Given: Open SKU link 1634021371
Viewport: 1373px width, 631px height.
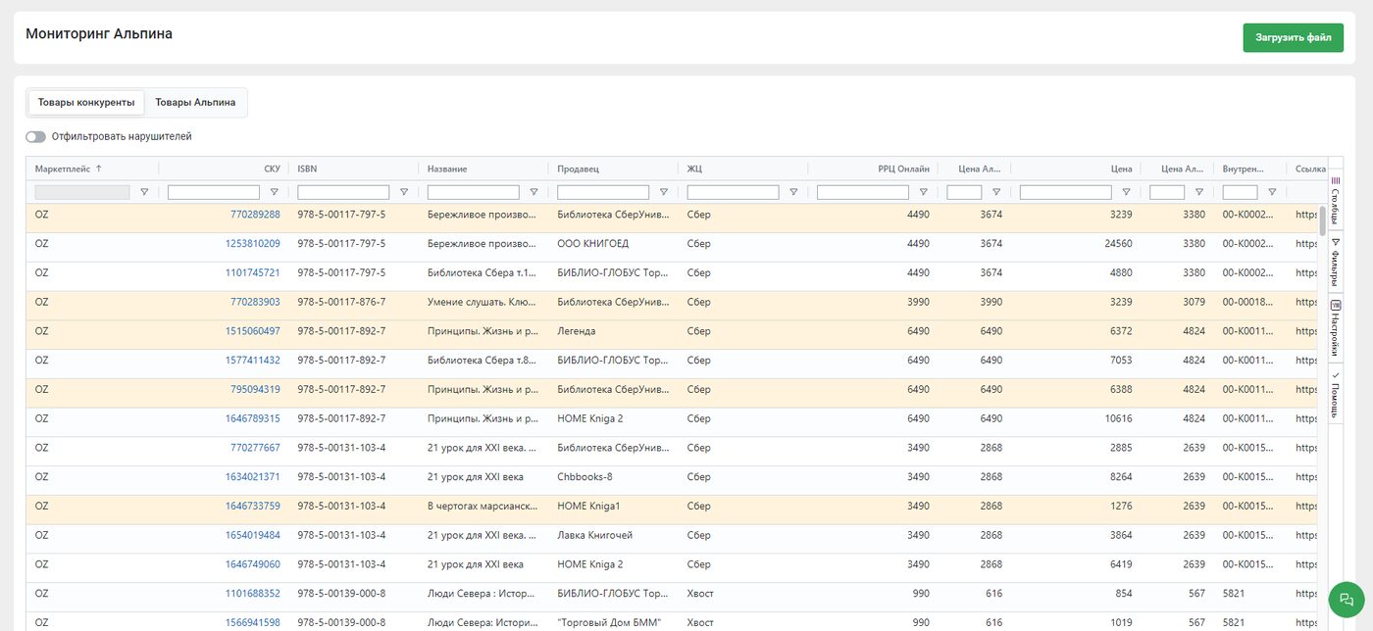Looking at the screenshot, I should click(x=252, y=477).
